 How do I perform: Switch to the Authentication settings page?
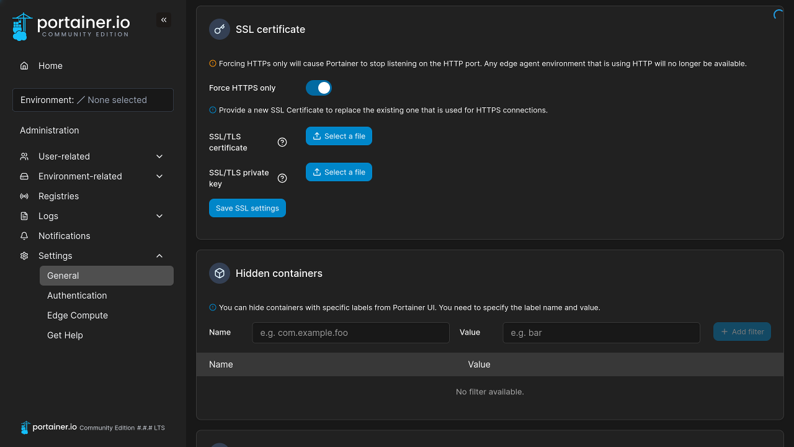[x=77, y=295]
